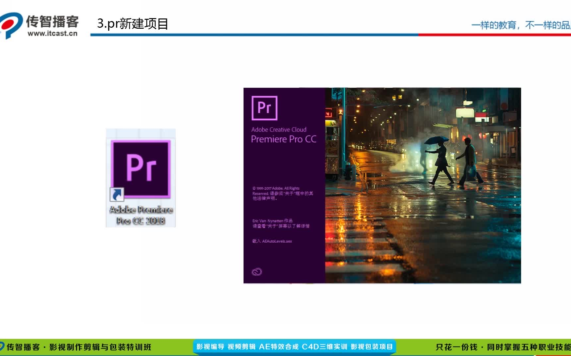Click the '3.pr新建项目' slide title
This screenshot has width=571, height=356.
133,24
